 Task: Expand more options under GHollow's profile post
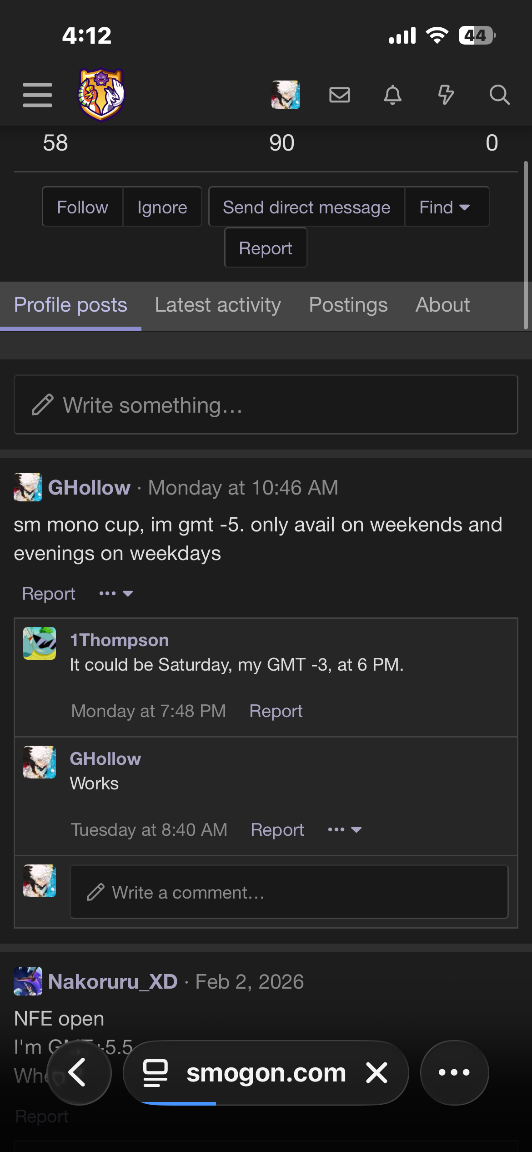pos(115,593)
